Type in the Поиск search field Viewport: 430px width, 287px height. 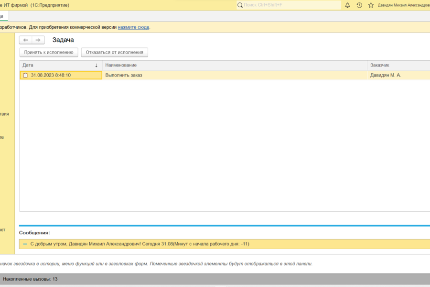(x=291, y=5)
